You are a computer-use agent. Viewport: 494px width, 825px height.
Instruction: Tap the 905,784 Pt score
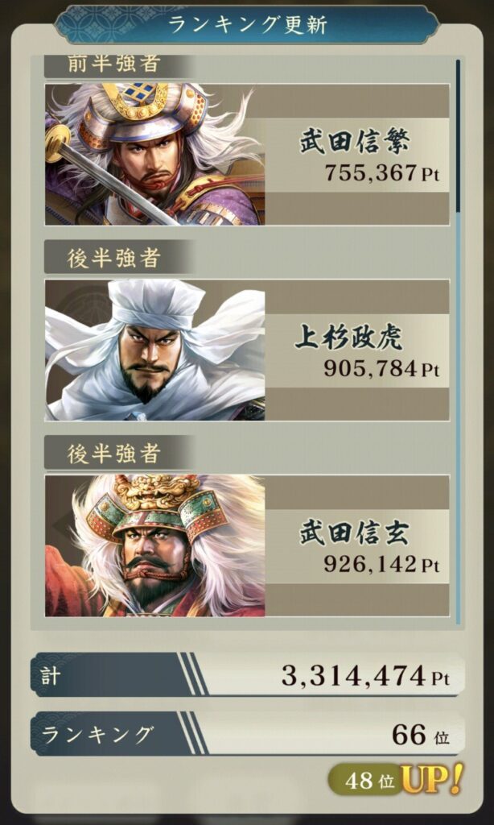(381, 369)
